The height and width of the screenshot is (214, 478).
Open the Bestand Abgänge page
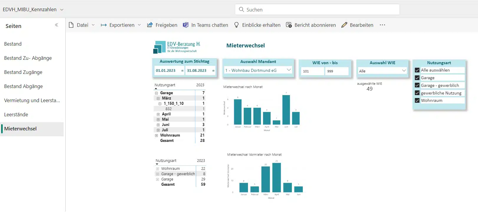coord(24,86)
